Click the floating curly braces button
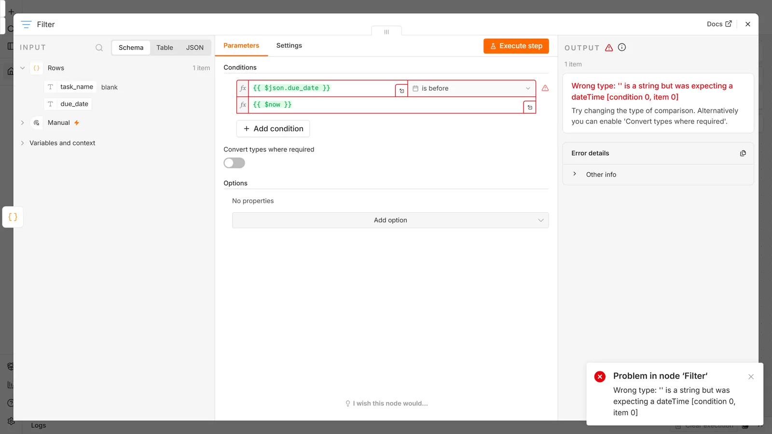The image size is (772, 434). 13,217
